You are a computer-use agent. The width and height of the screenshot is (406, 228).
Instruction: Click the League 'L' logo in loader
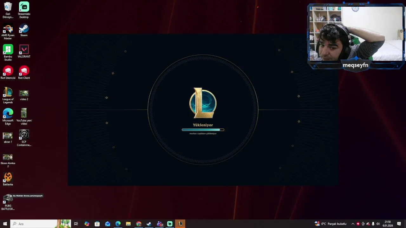pyautogui.click(x=203, y=103)
